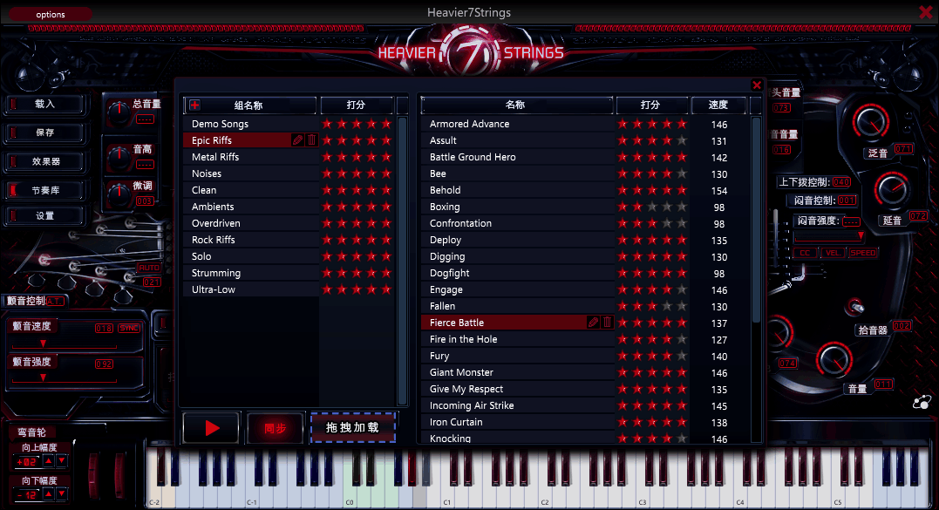Select the Armored Advance riff
The width and height of the screenshot is (939, 510).
pyautogui.click(x=518, y=124)
